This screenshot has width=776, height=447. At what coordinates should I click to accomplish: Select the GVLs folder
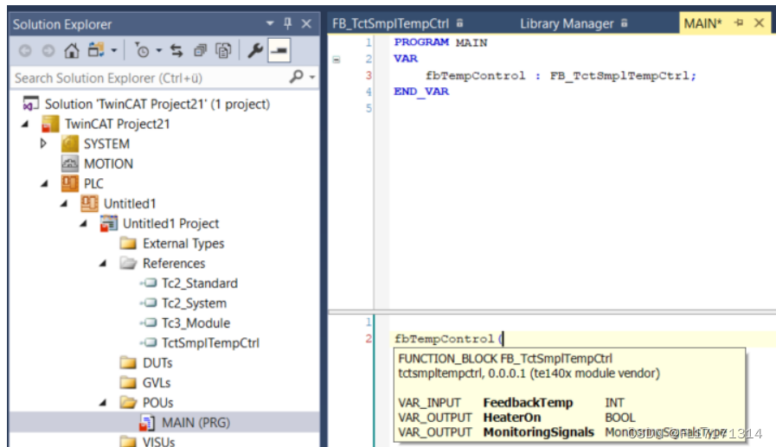(x=157, y=383)
